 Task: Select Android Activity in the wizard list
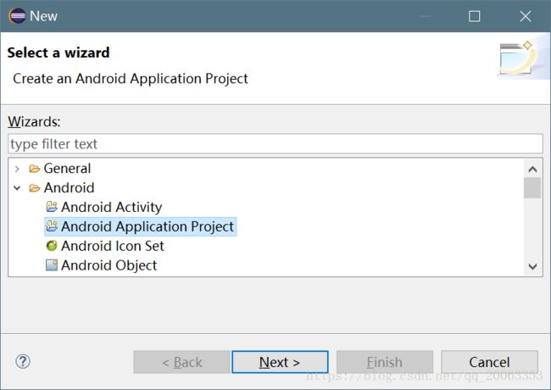(111, 207)
